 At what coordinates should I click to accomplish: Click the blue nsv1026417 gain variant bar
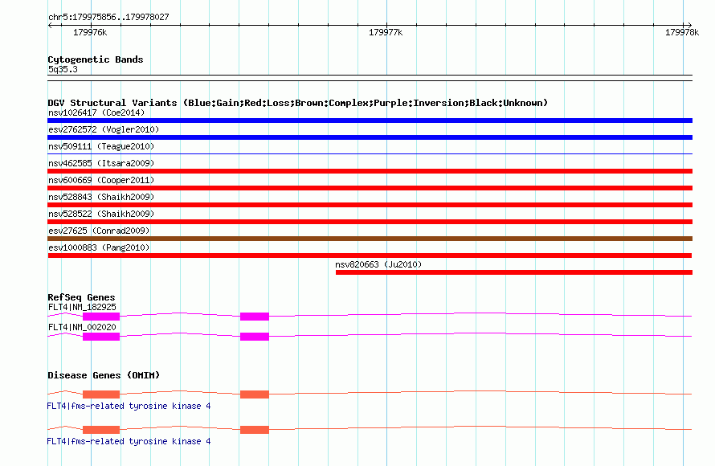[x=370, y=121]
